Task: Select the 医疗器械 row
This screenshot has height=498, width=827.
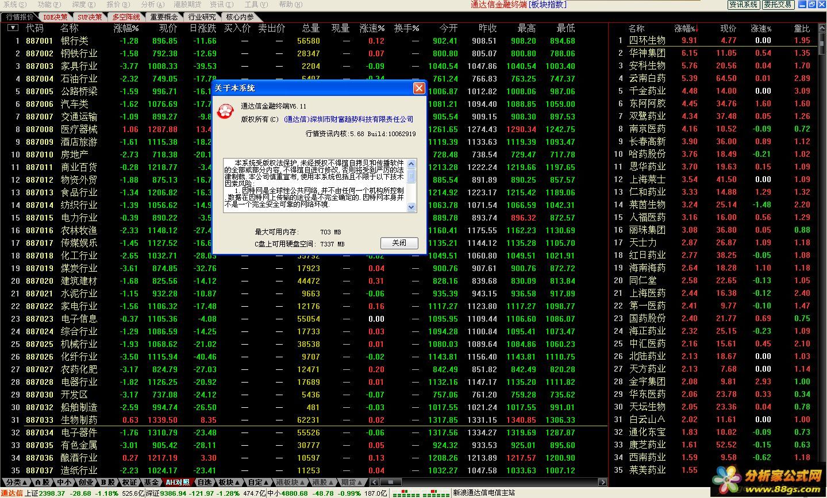Action: (305, 129)
